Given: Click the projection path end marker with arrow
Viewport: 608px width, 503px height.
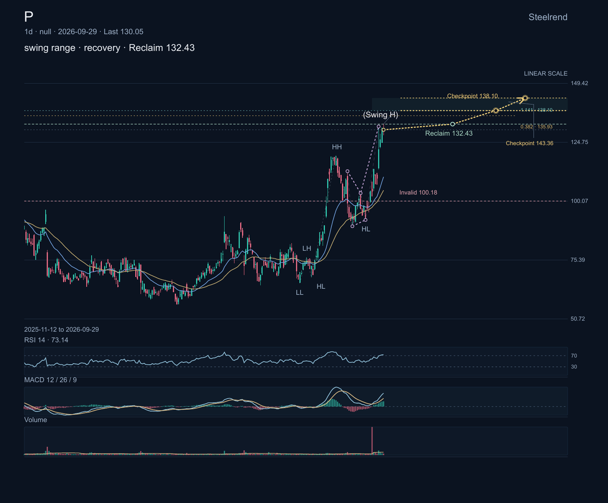Looking at the screenshot, I should pyautogui.click(x=525, y=98).
